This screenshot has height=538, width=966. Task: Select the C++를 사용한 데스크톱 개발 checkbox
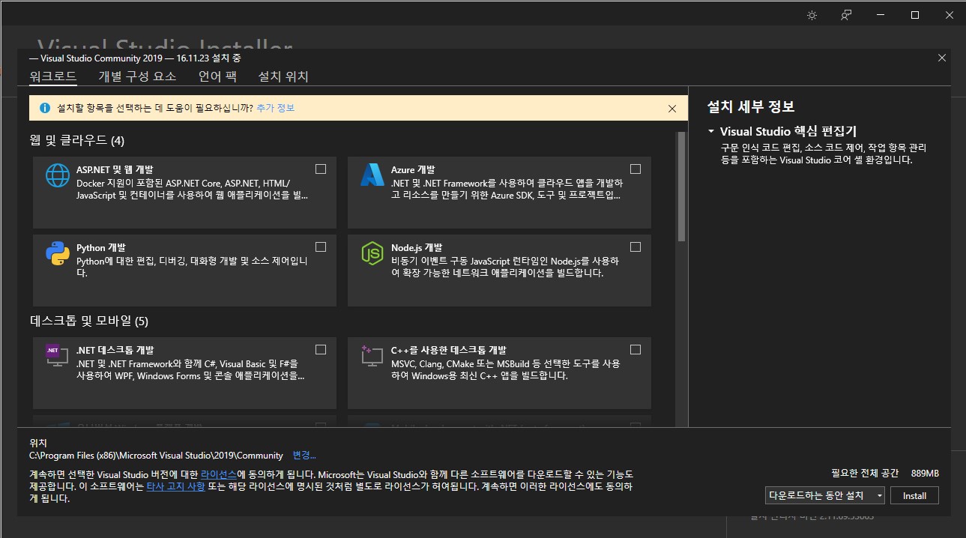pos(636,349)
